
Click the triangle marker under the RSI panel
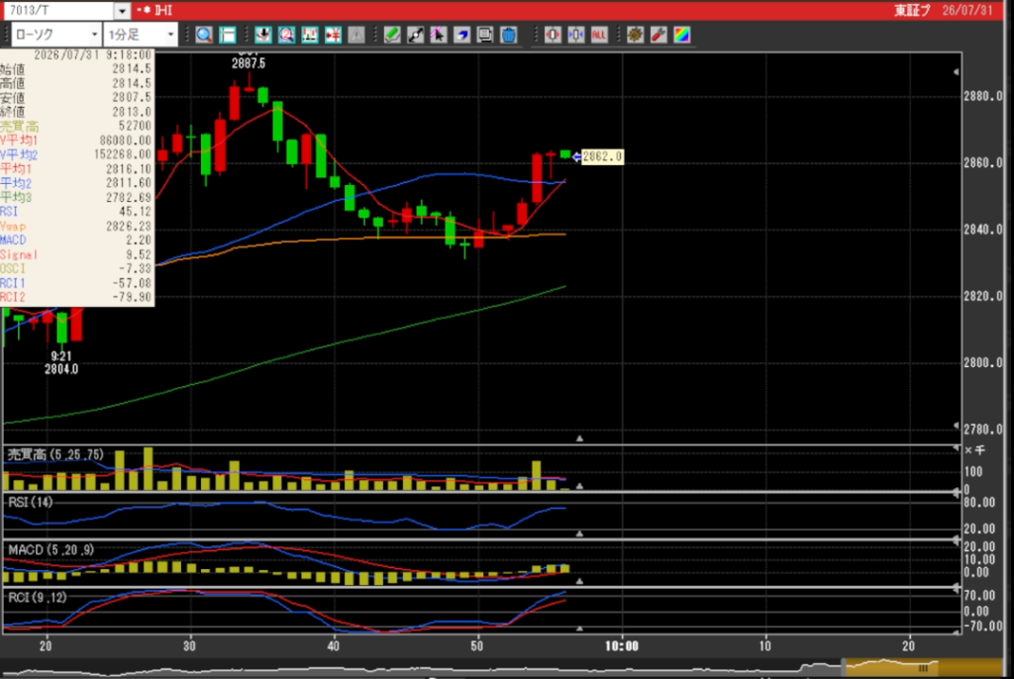580,533
